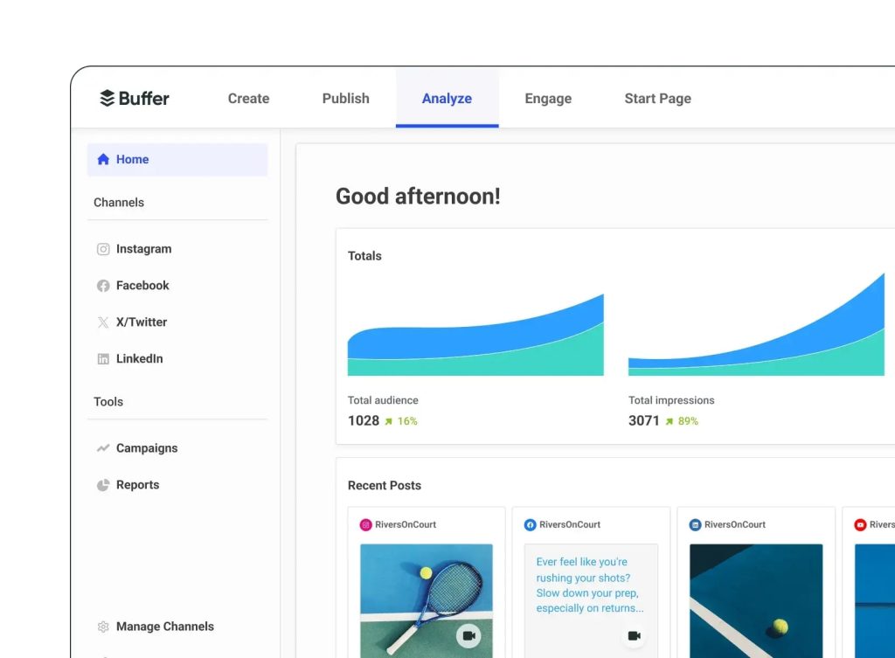Click the video icon on the Facebook text post
The image size is (895, 658).
click(x=634, y=635)
